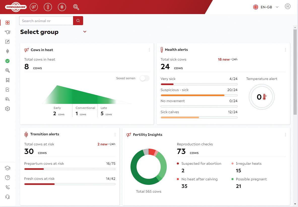Open the find-my-cow magnifier in the top bar
Viewport: 298px width, 207px height.
(76, 7)
